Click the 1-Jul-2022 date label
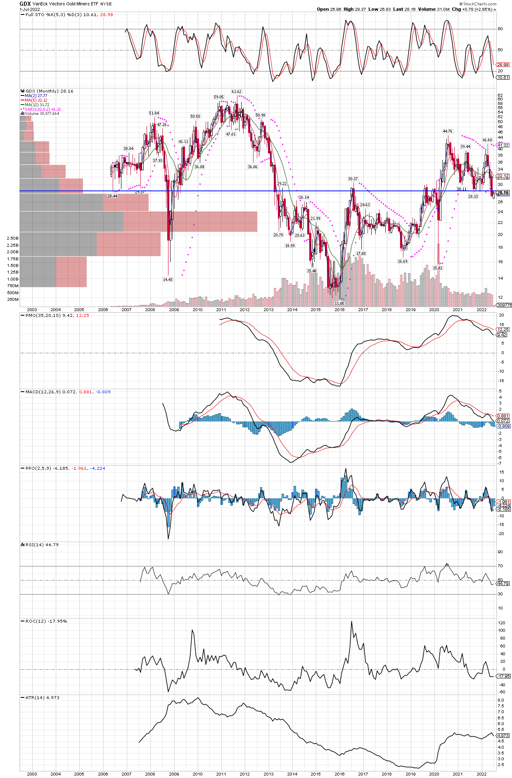The image size is (512, 778). point(30,9)
